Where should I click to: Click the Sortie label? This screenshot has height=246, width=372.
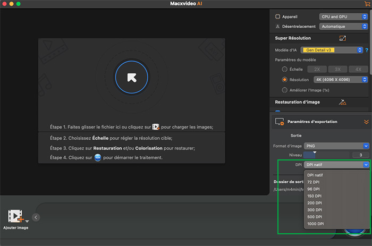click(296, 135)
